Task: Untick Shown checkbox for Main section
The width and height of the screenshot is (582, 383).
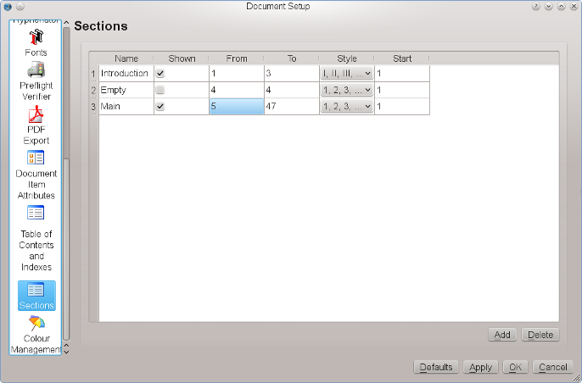Action: click(x=160, y=107)
